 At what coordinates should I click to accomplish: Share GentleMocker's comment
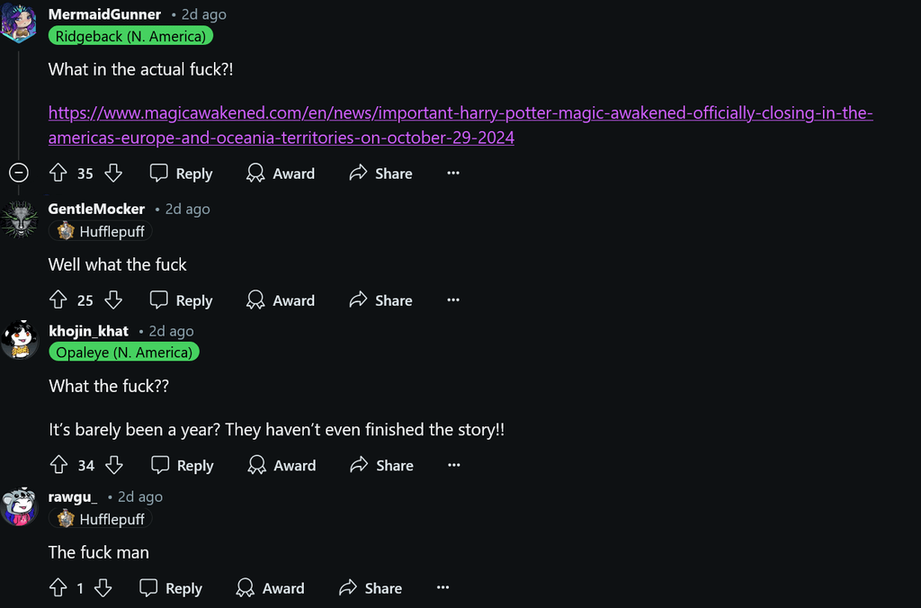pos(380,300)
